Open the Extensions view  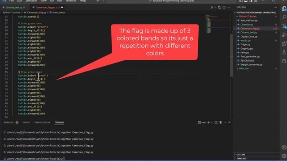284,43
